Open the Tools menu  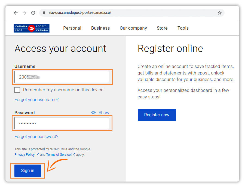[183, 28]
